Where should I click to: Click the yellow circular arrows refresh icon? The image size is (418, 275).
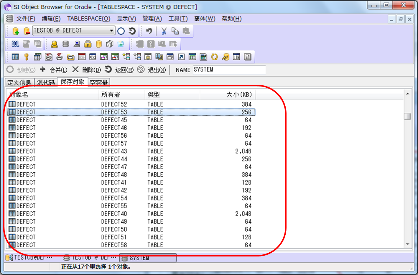tap(214, 57)
